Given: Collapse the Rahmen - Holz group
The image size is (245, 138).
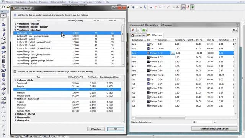Looking at the screenshot, I should (x=15, y=80).
